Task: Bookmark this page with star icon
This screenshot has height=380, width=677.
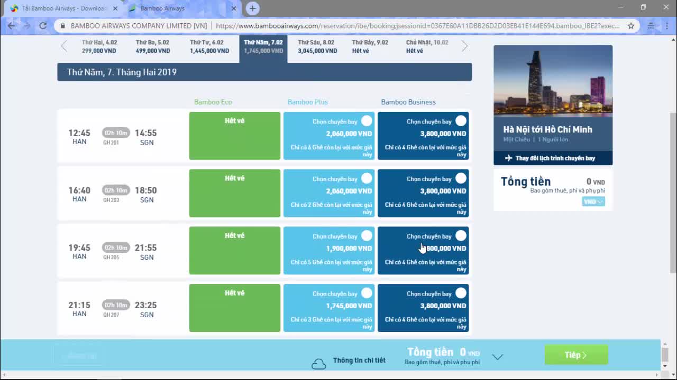Action: [x=631, y=25]
